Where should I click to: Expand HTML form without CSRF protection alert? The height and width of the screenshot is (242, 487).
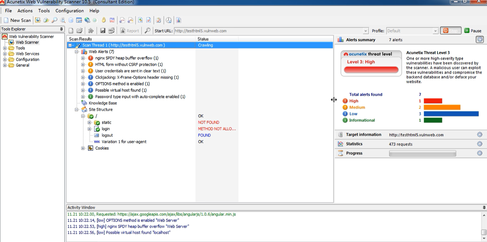coord(83,64)
